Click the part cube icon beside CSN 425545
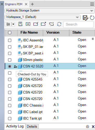95x130 pixels. (20, 79)
